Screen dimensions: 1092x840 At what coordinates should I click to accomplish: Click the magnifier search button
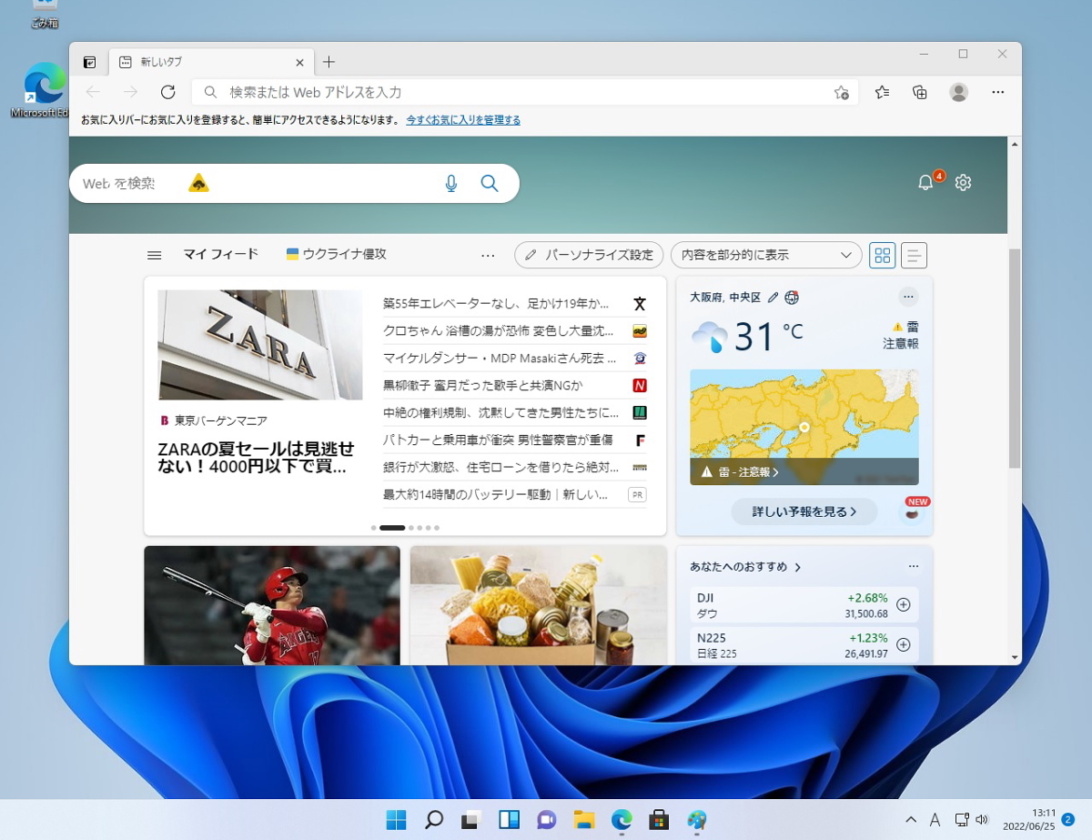490,183
